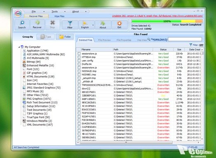Open the File menu dropdown arrow
The height and width of the screenshot is (158, 216).
pyautogui.click(x=44, y=12)
